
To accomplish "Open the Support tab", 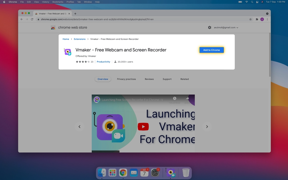I will [167, 79].
